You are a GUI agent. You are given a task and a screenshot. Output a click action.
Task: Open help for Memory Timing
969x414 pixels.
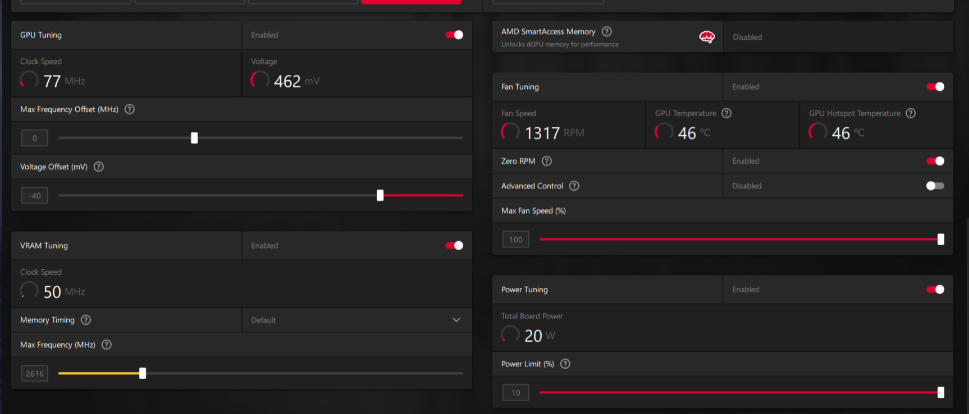coord(86,320)
